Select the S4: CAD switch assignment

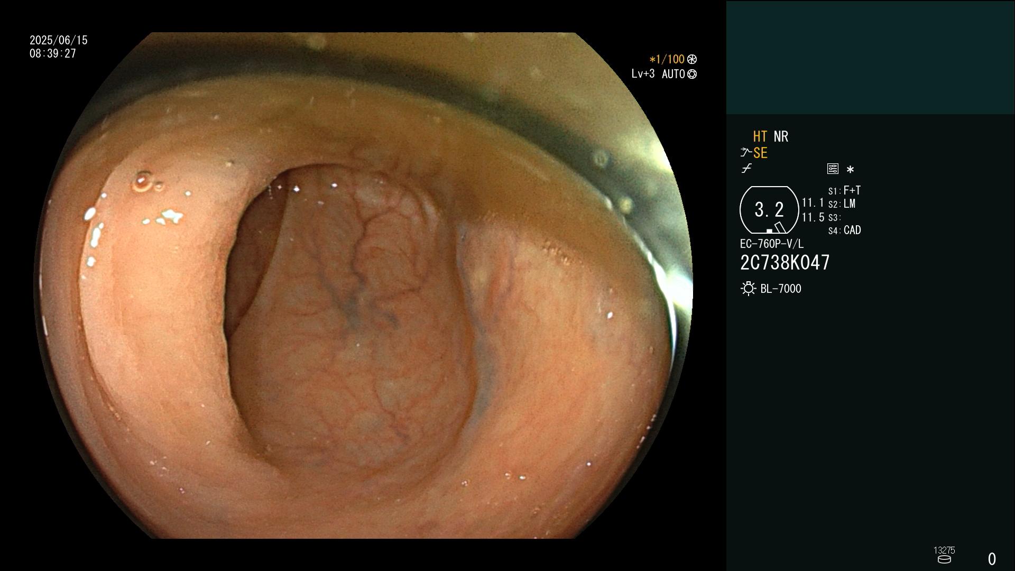pyautogui.click(x=844, y=231)
